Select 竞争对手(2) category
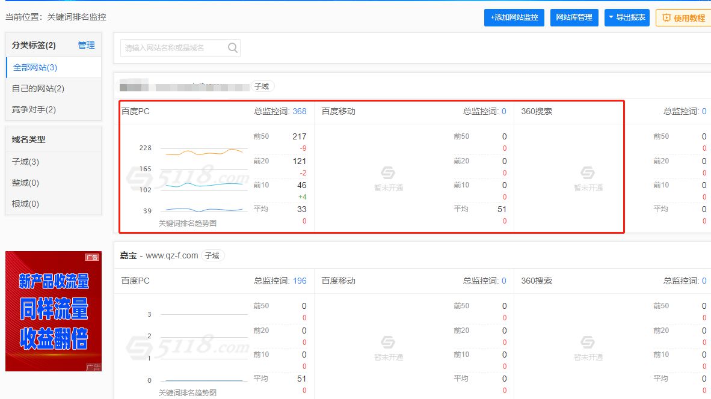Screen dimensions: 711x399 (54, 109)
